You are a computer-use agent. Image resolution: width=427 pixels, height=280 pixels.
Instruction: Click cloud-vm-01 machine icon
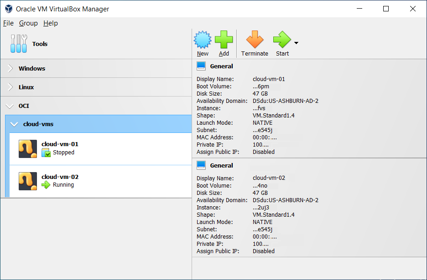(x=28, y=148)
